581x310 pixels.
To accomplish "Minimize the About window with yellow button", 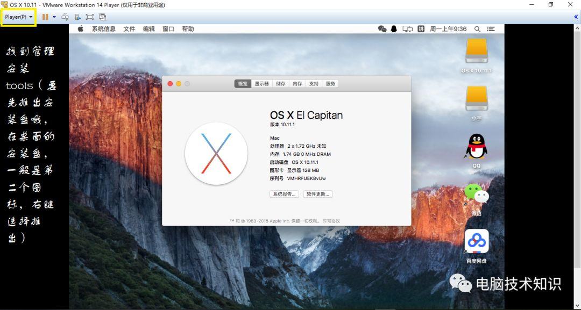I will click(x=179, y=84).
